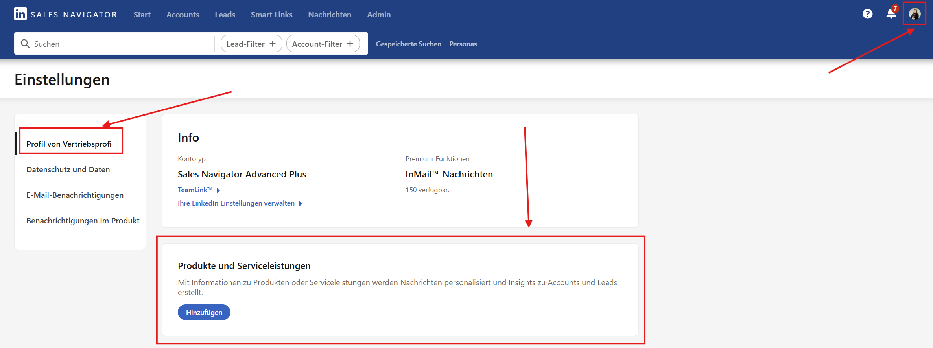Click the SALES NAVIGATOR wordmark text
This screenshot has height=348, width=933.
74,15
